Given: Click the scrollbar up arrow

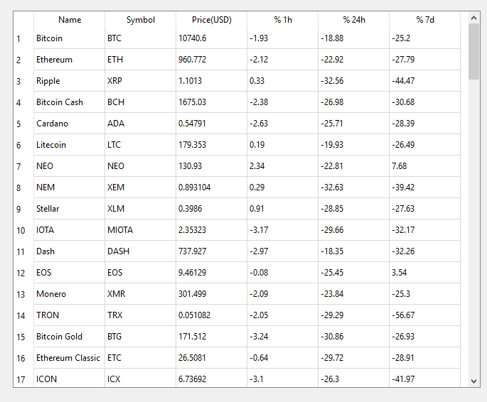Looking at the screenshot, I should pyautogui.click(x=473, y=18).
